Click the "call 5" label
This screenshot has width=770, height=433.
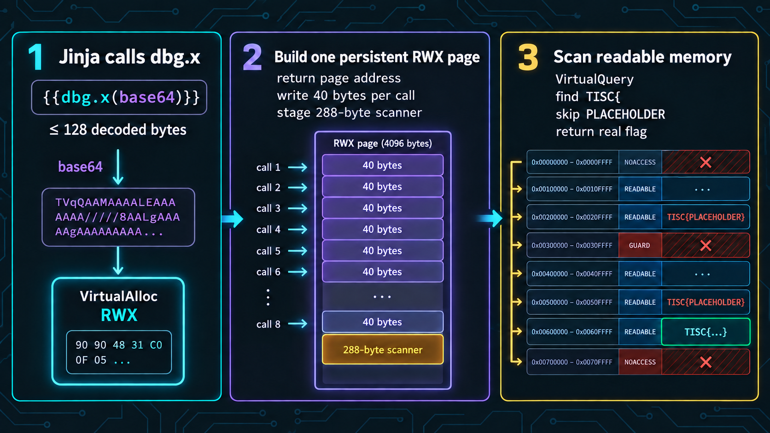(x=268, y=251)
